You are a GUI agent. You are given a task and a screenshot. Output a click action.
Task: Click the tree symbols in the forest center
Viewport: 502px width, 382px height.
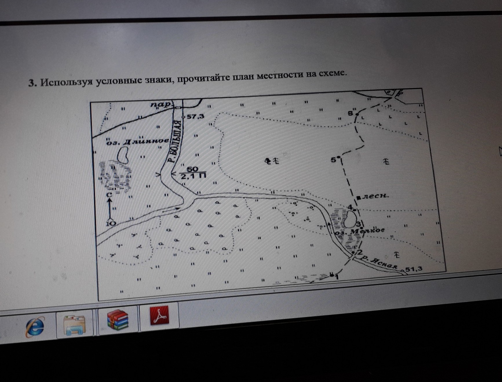272,161
